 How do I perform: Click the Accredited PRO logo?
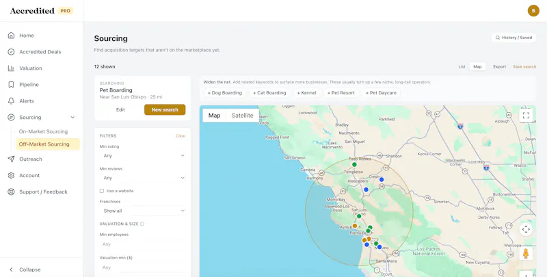pyautogui.click(x=41, y=11)
